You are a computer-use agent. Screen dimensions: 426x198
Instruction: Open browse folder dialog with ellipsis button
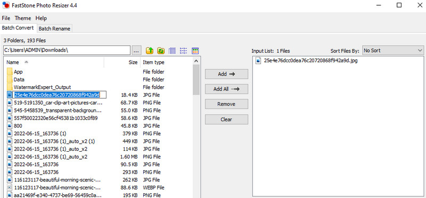(137, 51)
